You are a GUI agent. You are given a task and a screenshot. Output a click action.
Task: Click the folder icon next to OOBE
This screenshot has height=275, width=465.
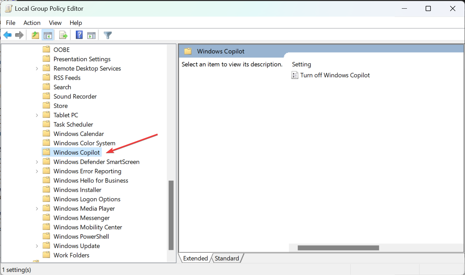coord(46,49)
